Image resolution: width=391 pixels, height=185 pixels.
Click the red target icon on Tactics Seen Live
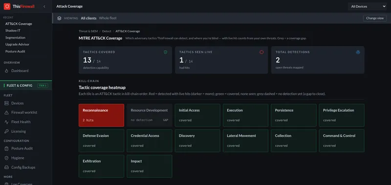(261, 52)
